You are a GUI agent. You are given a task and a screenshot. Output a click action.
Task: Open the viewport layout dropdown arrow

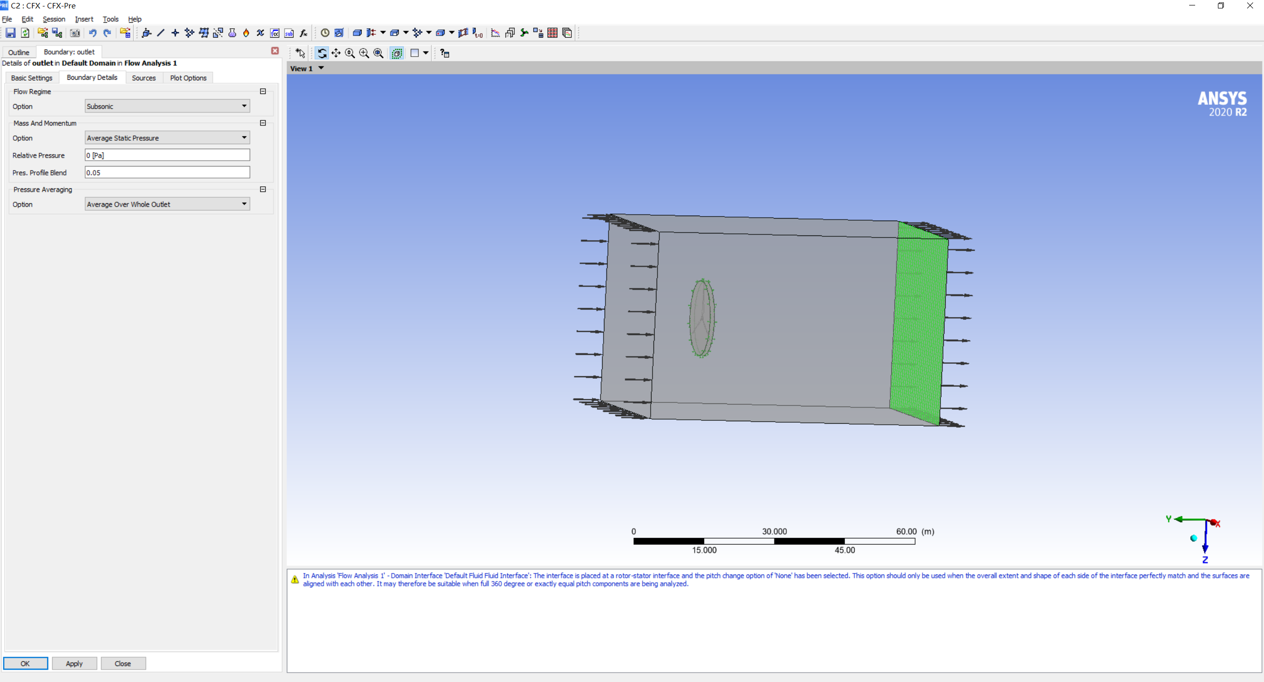click(426, 53)
